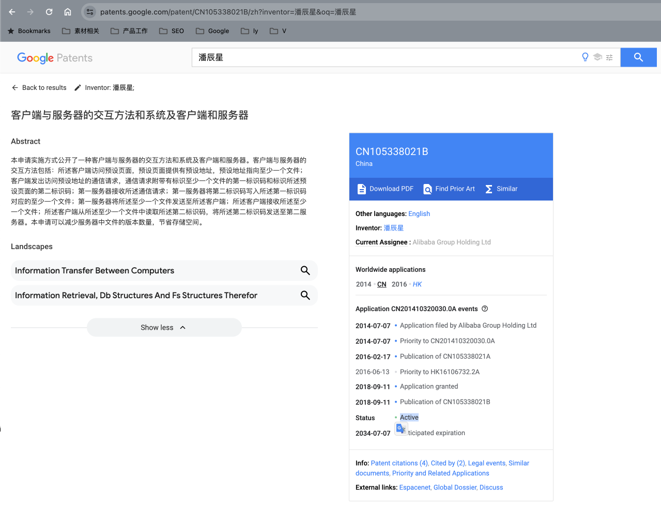Click the CN105338021B patent number heading
This screenshot has width=661, height=507.
(392, 151)
